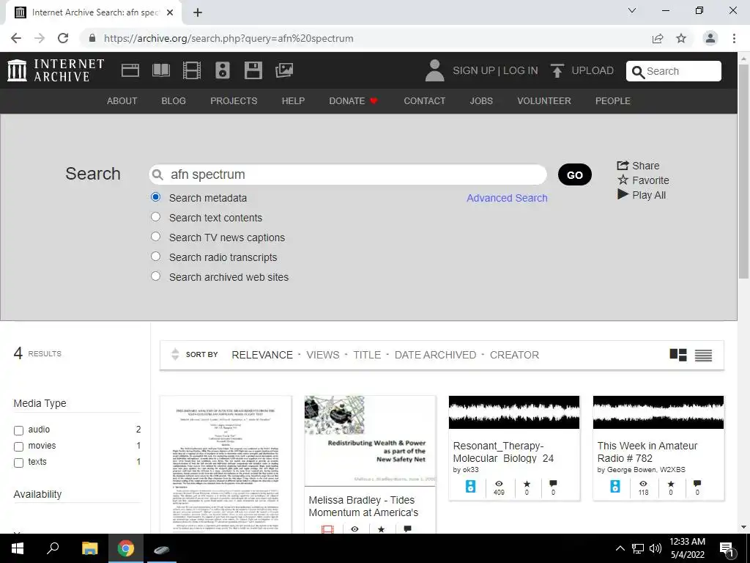Open Chrome profile icon
Screen dimensions: 750x563
point(710,38)
